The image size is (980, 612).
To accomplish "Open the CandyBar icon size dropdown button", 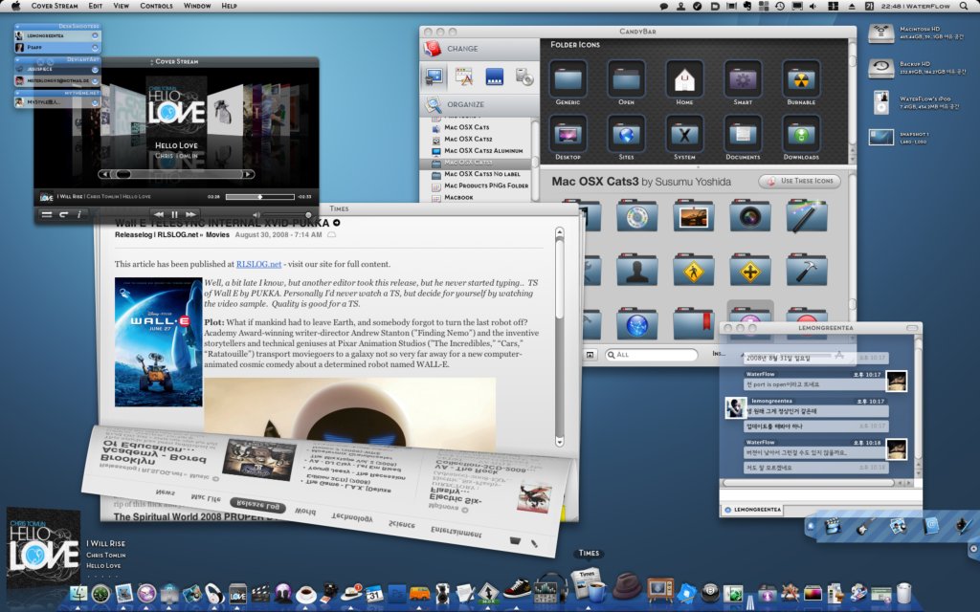I will coord(590,355).
